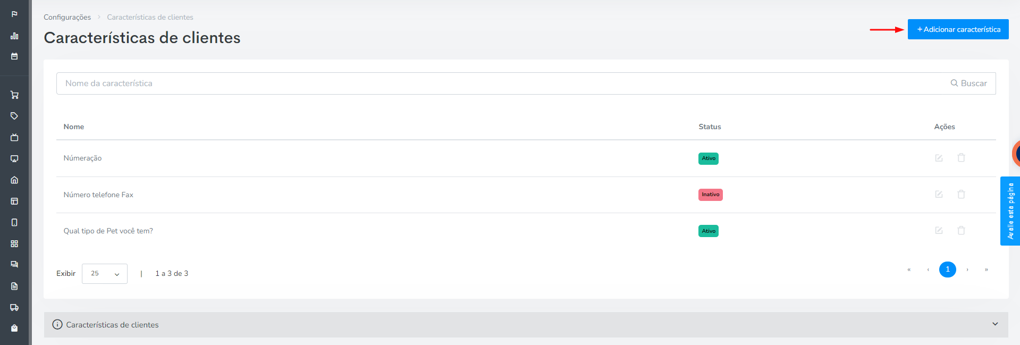Open the shopping cart sidebar icon
Viewport: 1020px width, 345px height.
click(14, 95)
